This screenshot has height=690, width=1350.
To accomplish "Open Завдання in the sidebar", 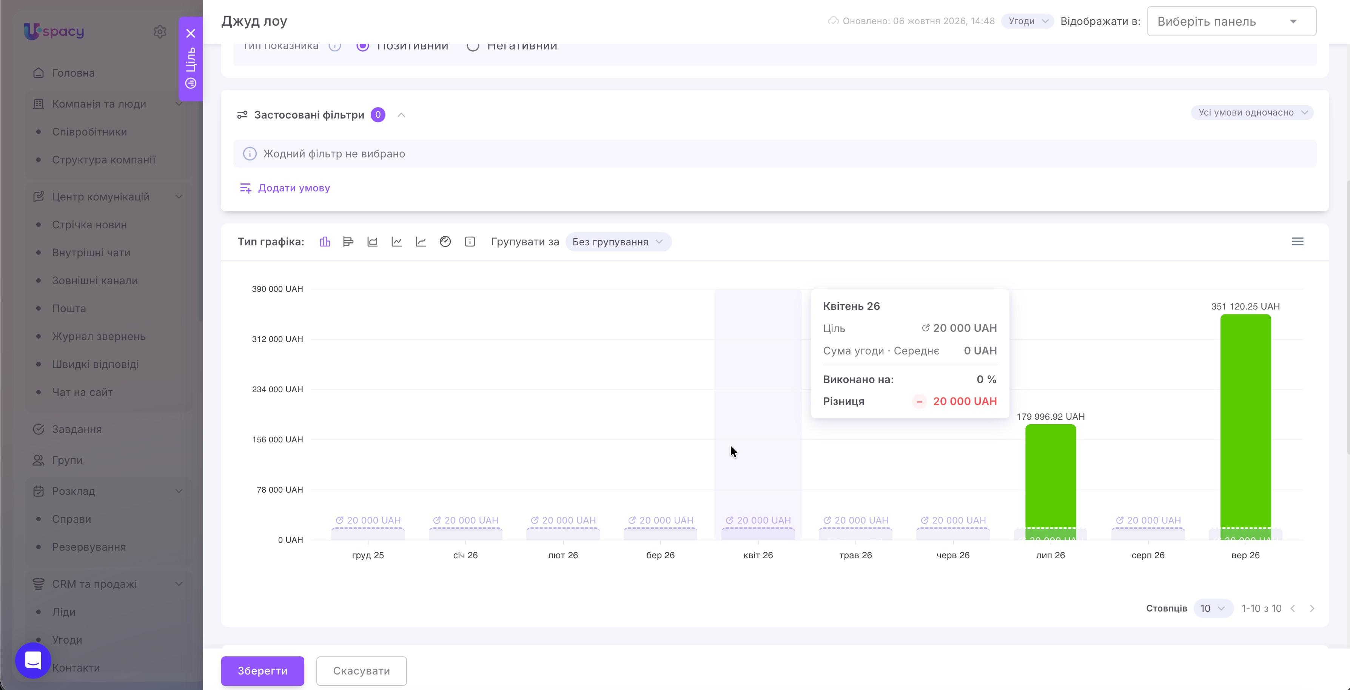I will tap(77, 429).
